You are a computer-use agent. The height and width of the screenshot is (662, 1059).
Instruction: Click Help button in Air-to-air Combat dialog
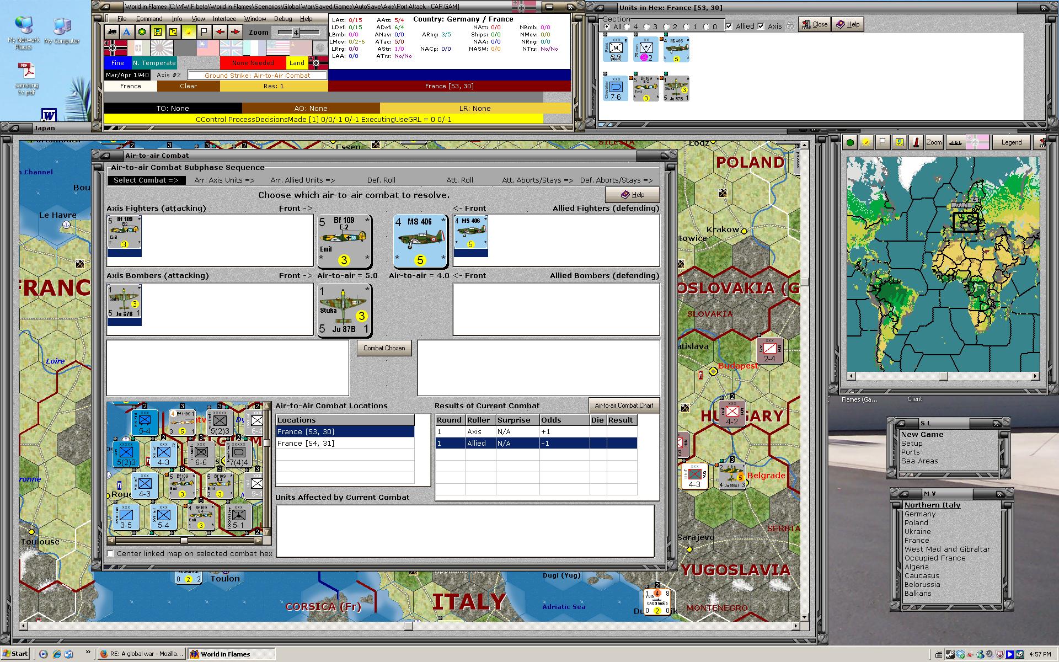click(x=633, y=195)
